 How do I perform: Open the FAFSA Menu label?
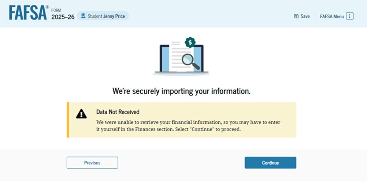pos(332,17)
